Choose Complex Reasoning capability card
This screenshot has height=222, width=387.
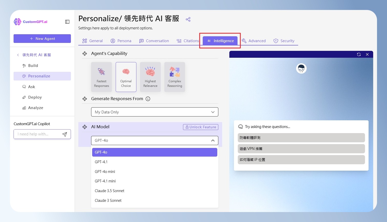coord(175,77)
